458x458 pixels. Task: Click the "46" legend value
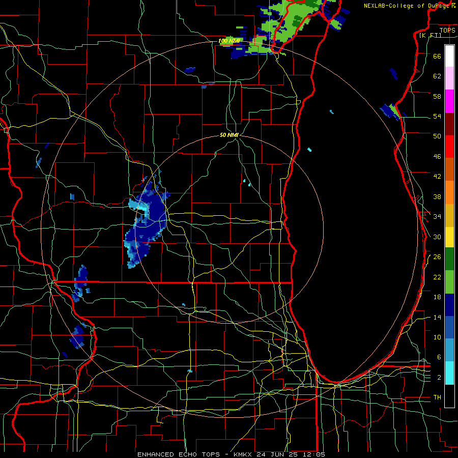pyautogui.click(x=437, y=157)
